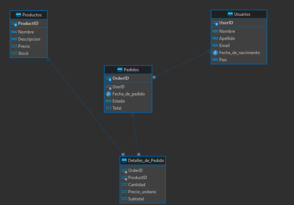This screenshot has height=205, width=294.
Task: Select the Cantidad column in Detalles_de_Pedido
Action: pyautogui.click(x=137, y=185)
